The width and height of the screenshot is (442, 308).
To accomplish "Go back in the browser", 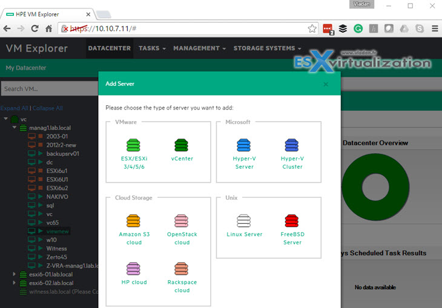I will coord(7,28).
